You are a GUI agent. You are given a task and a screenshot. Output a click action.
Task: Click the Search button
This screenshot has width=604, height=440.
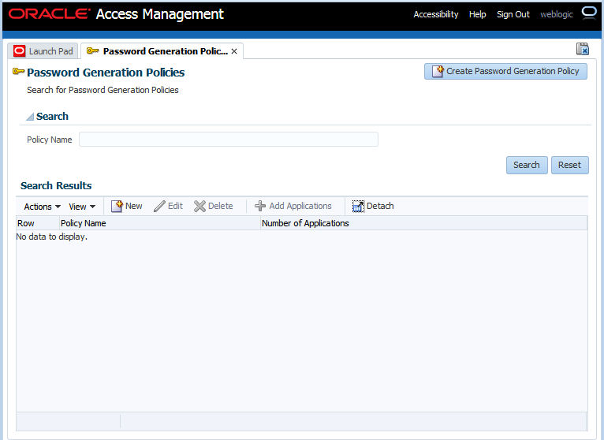527,165
